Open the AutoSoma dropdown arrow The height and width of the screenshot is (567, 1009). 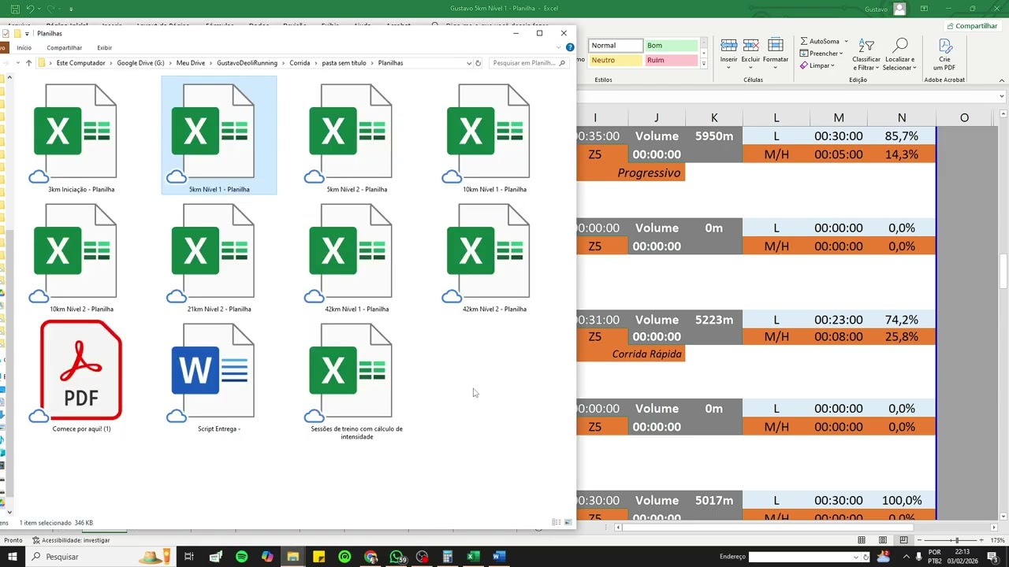(846, 41)
